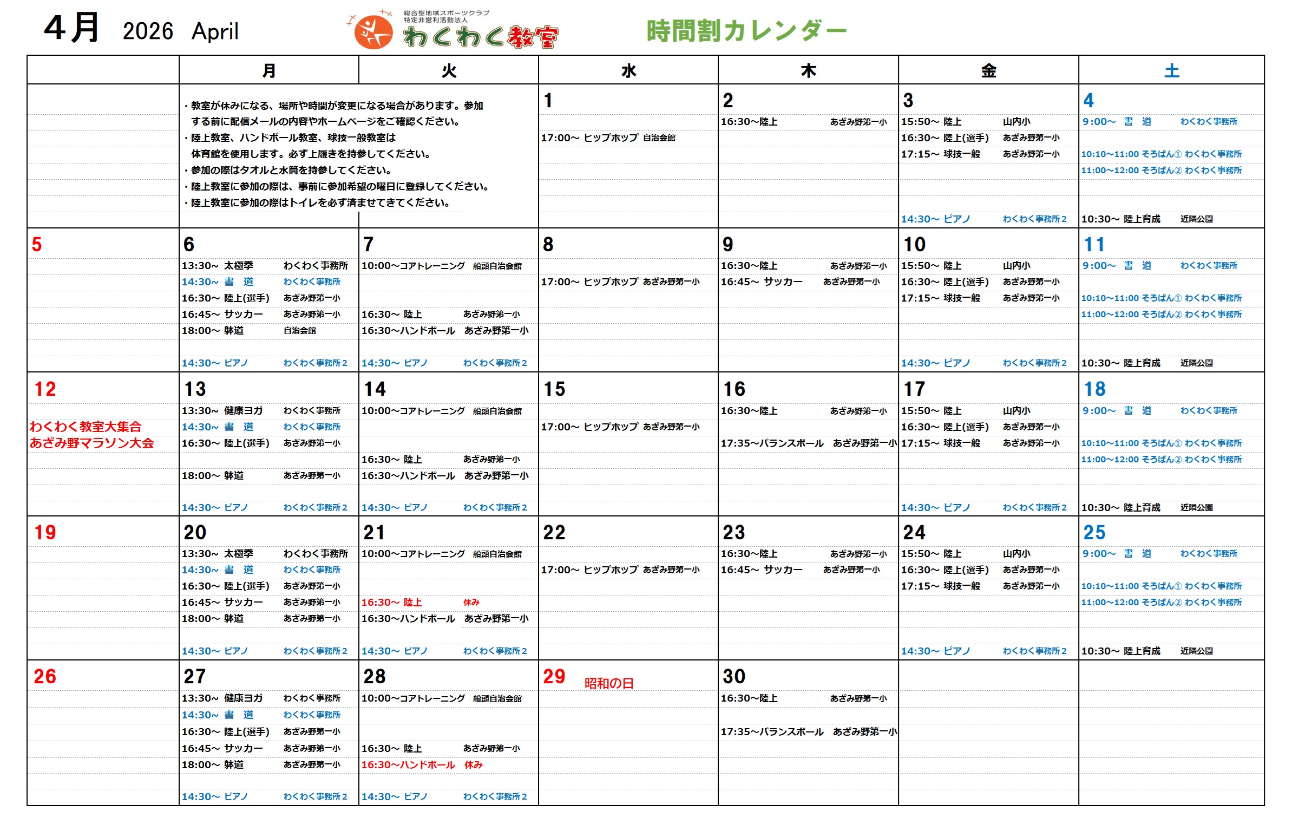Image resolution: width=1292 pixels, height=831 pixels.
Task: Click 太極拳 class on the 6th
Action: point(238,265)
